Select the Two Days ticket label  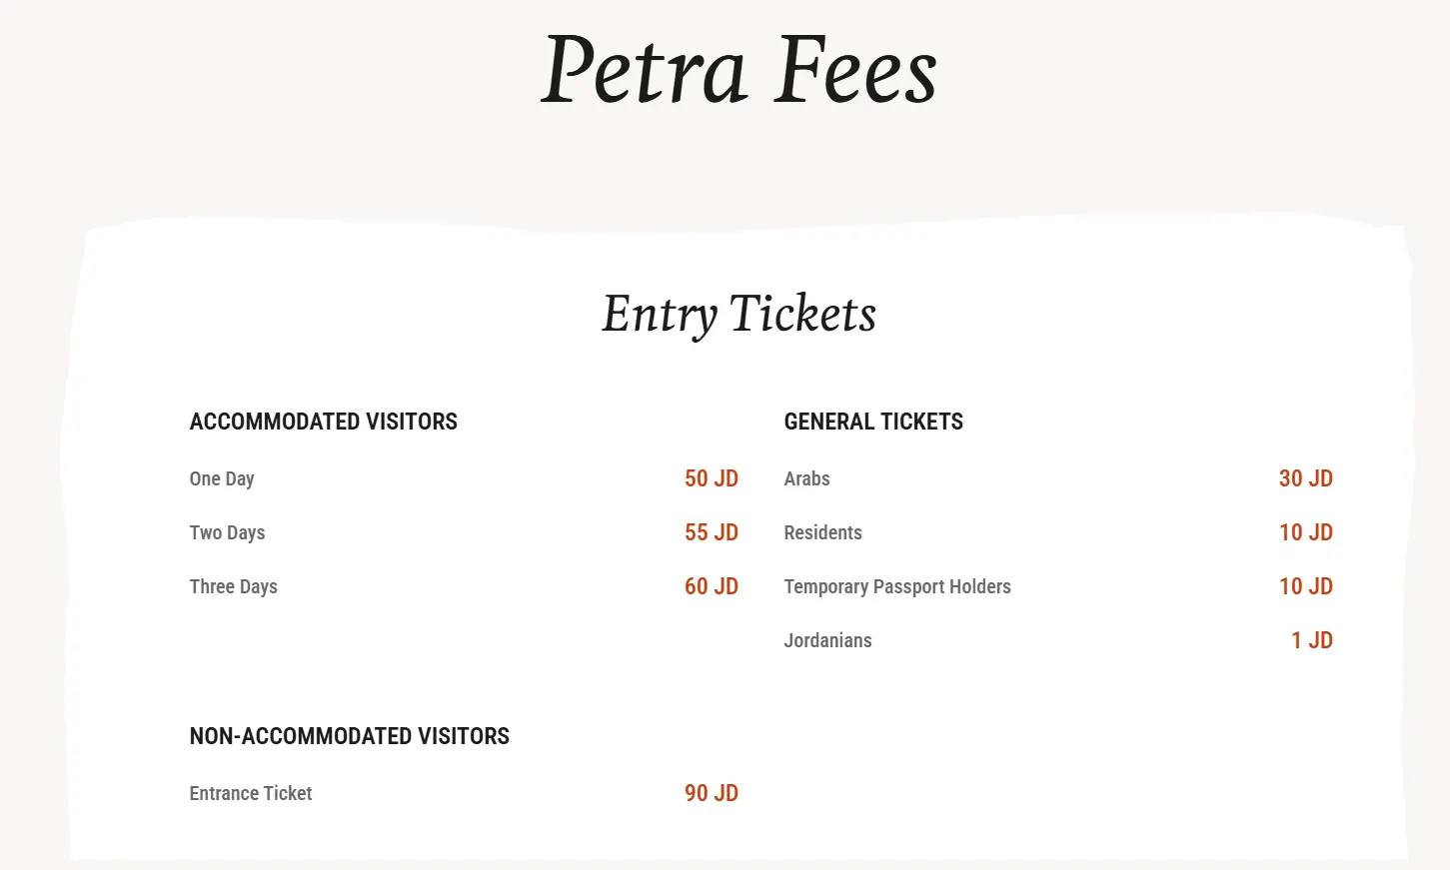tap(227, 532)
